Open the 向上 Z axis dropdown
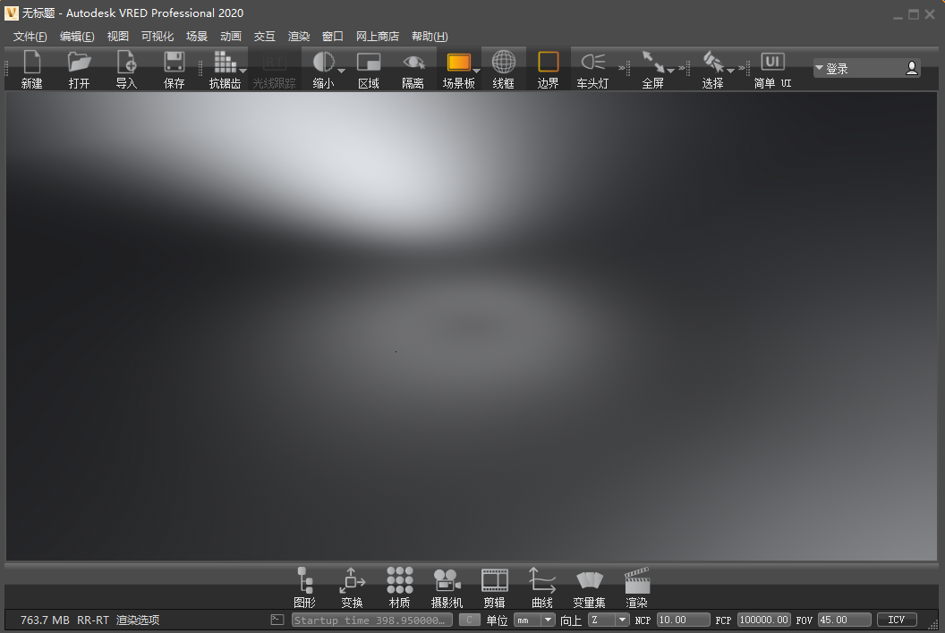Screen dimensions: 945x633 [x=609, y=620]
